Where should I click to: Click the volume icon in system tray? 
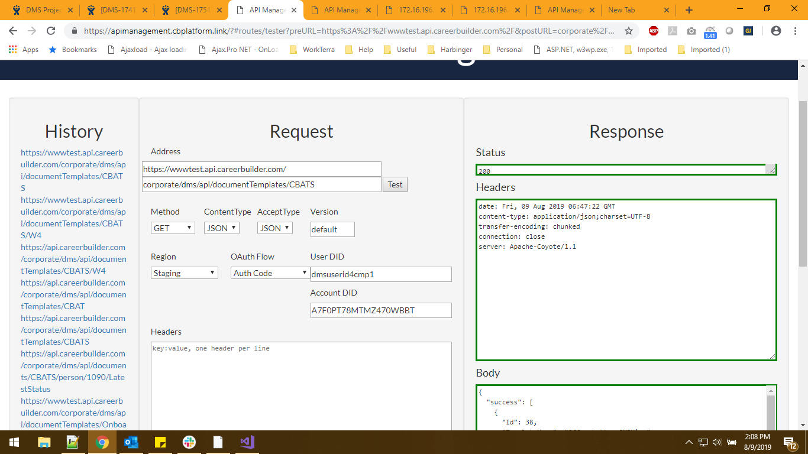(x=717, y=442)
